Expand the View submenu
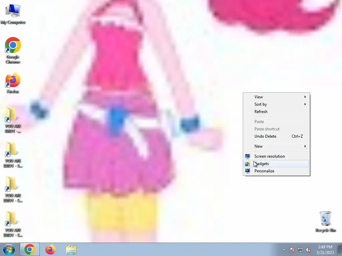342x256 pixels. coord(276,97)
